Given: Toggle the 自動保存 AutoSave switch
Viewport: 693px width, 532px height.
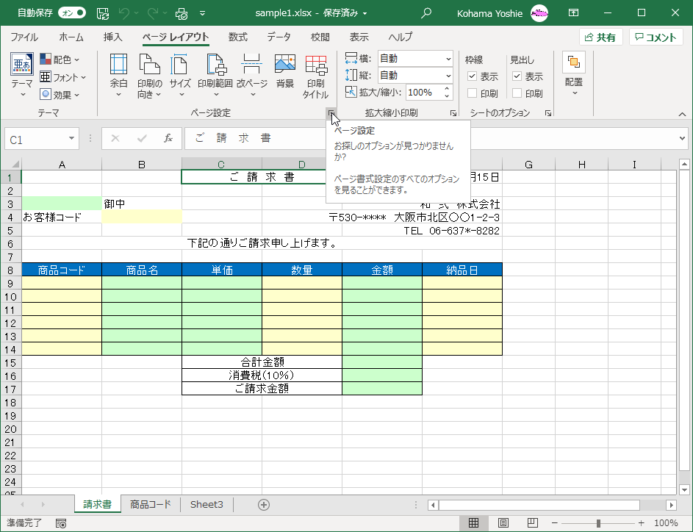Looking at the screenshot, I should coord(72,12).
